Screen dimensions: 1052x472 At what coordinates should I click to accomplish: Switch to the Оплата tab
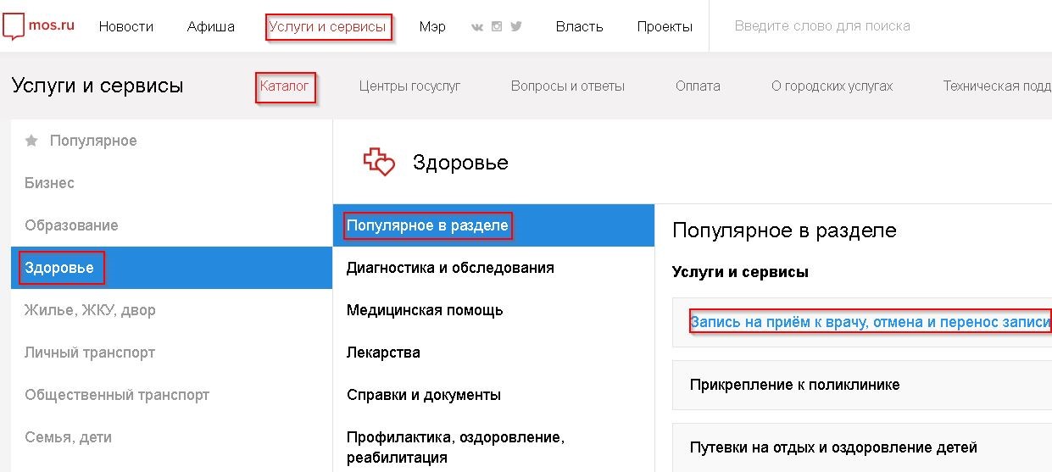coord(698,86)
